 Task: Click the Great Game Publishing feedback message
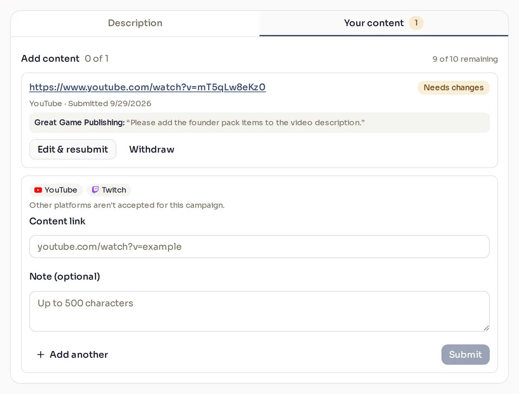tap(259, 122)
